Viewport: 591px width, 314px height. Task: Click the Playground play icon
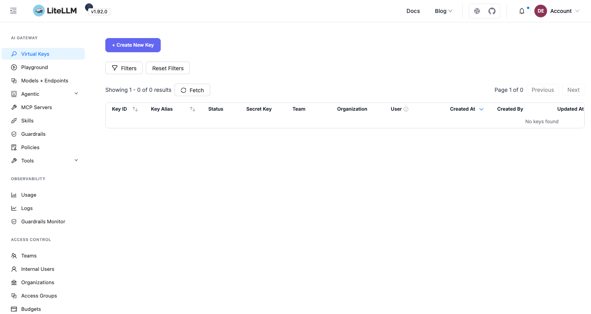(14, 68)
